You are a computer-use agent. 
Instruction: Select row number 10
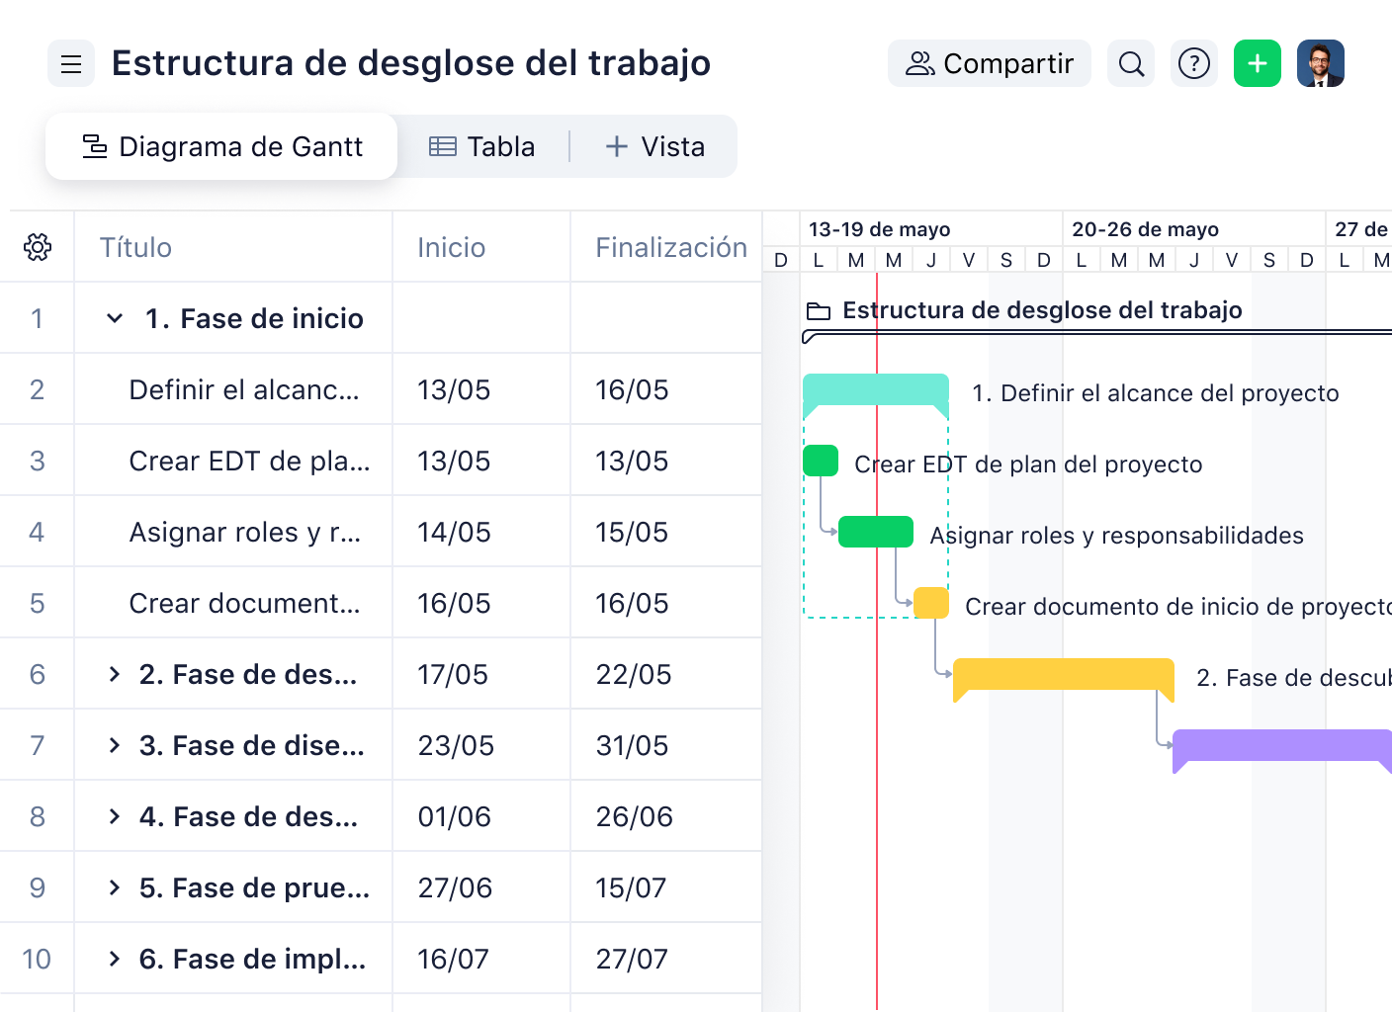(x=37, y=959)
